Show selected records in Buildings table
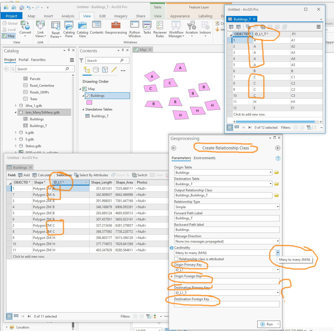This screenshot has width=334, height=331. tap(16, 316)
